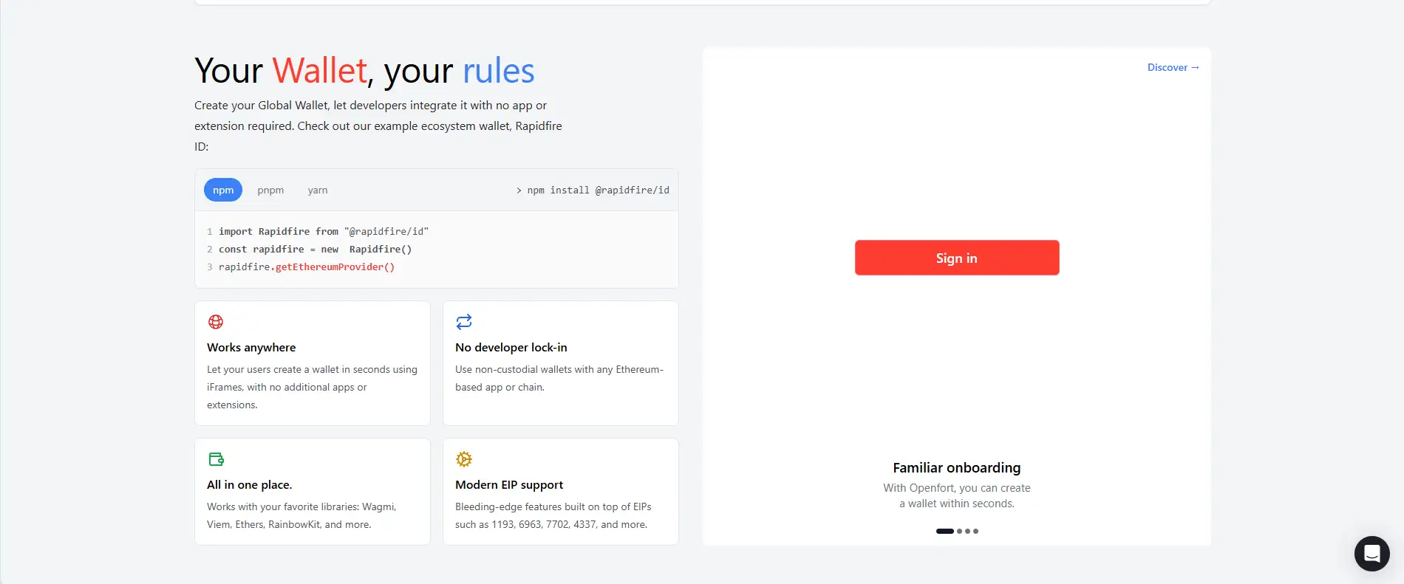Click the Modern EIP support card title

click(x=509, y=485)
